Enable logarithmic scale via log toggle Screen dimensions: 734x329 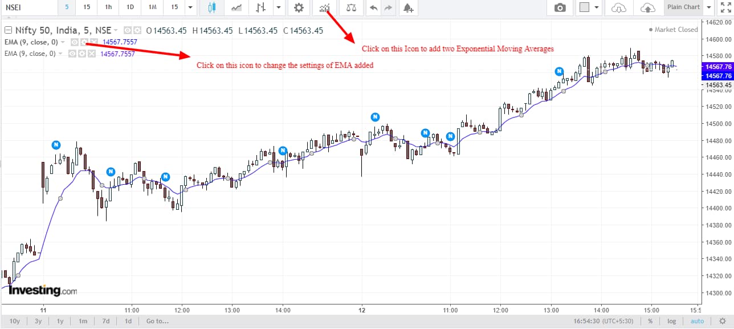coord(671,321)
